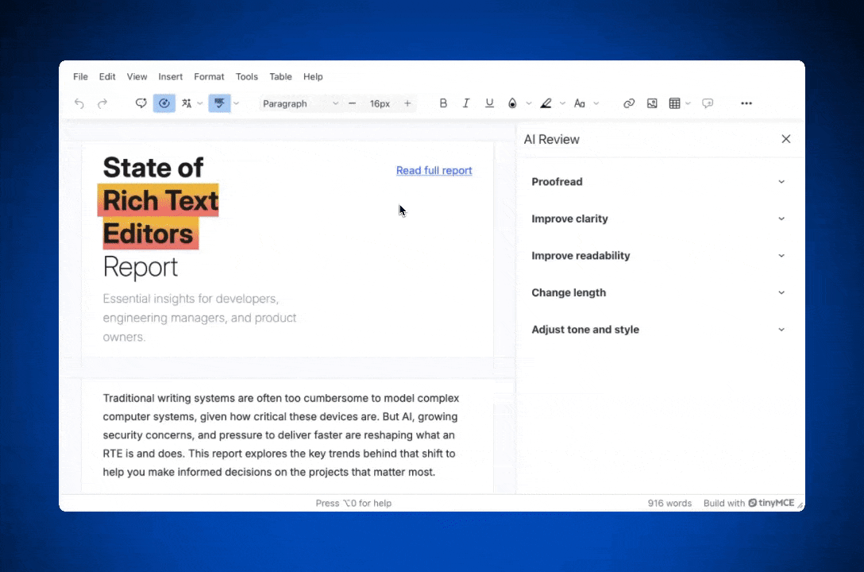Open the change case dropdown arrow
This screenshot has width=864, height=572.
(x=596, y=103)
